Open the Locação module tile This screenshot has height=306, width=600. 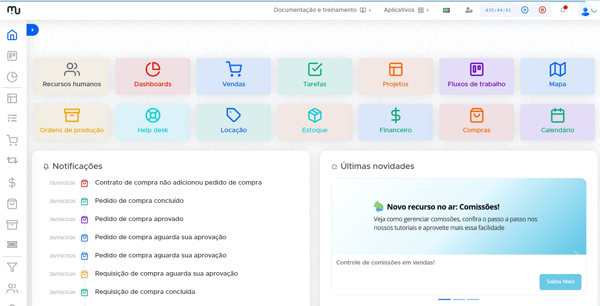[x=234, y=122]
